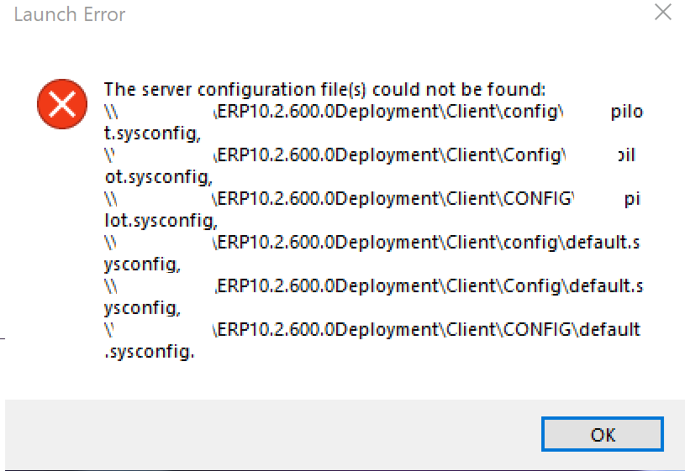
Task: Click the 'lot.sysconfig,' text line
Action: coord(161,221)
